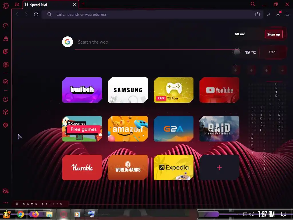Open the Twitch speed dial tile

82,90
